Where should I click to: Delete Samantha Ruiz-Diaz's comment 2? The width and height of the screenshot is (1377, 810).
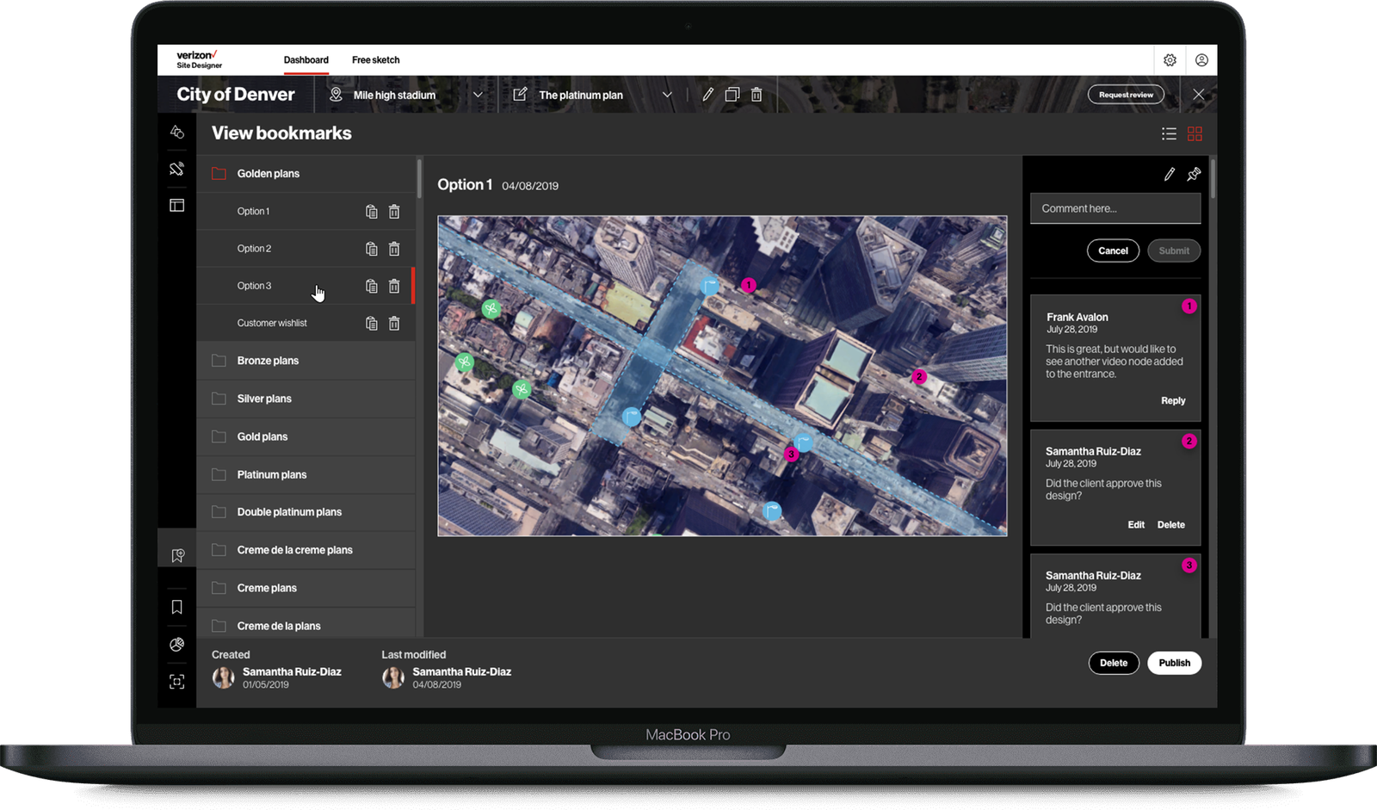click(1170, 524)
